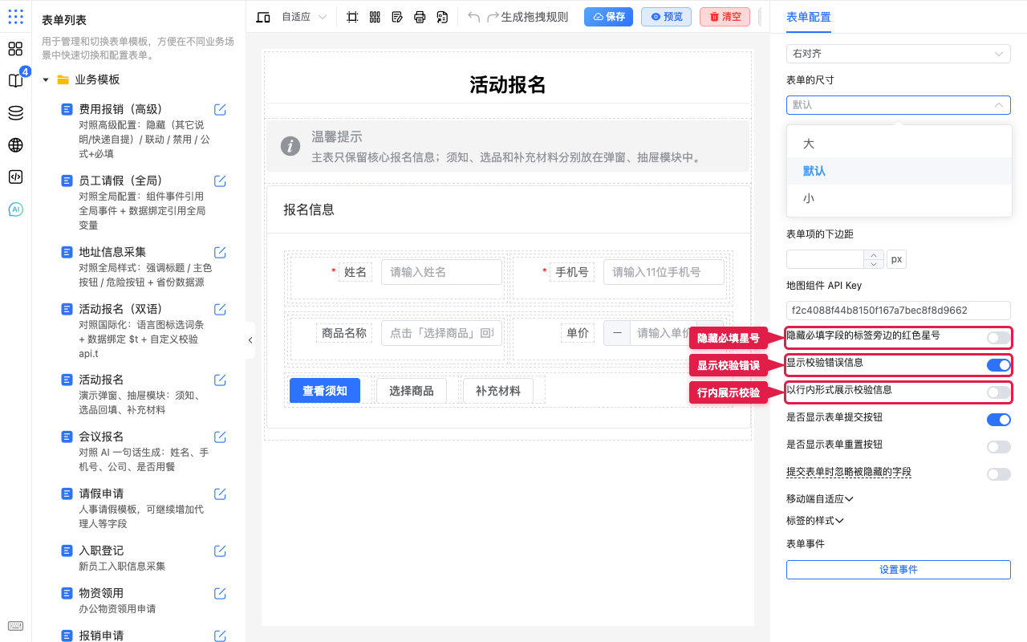Open the AI assistant icon in sidebar

pyautogui.click(x=15, y=209)
